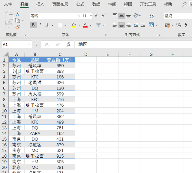Click the search magnifier icon

pos(184,4)
